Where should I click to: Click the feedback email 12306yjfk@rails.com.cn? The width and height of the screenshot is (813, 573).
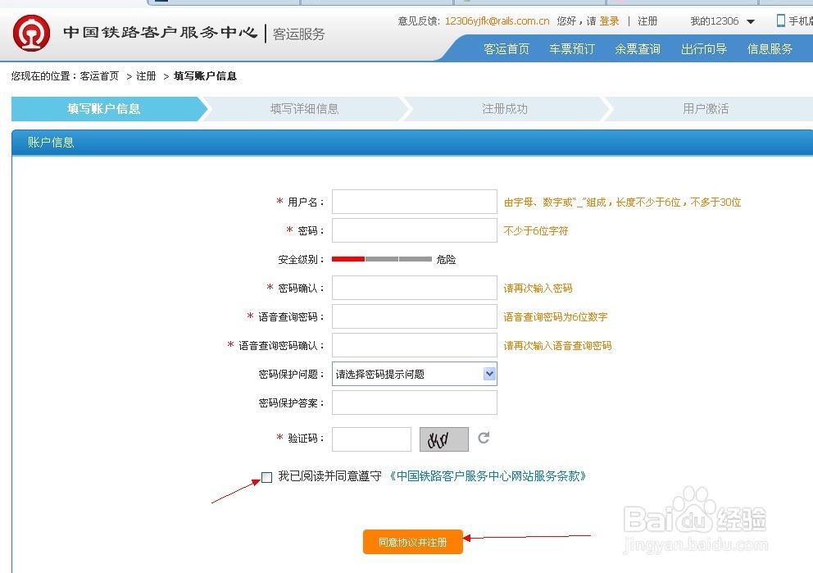(497, 21)
